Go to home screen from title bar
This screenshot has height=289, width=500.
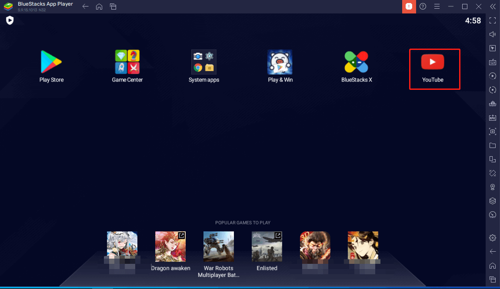(99, 7)
